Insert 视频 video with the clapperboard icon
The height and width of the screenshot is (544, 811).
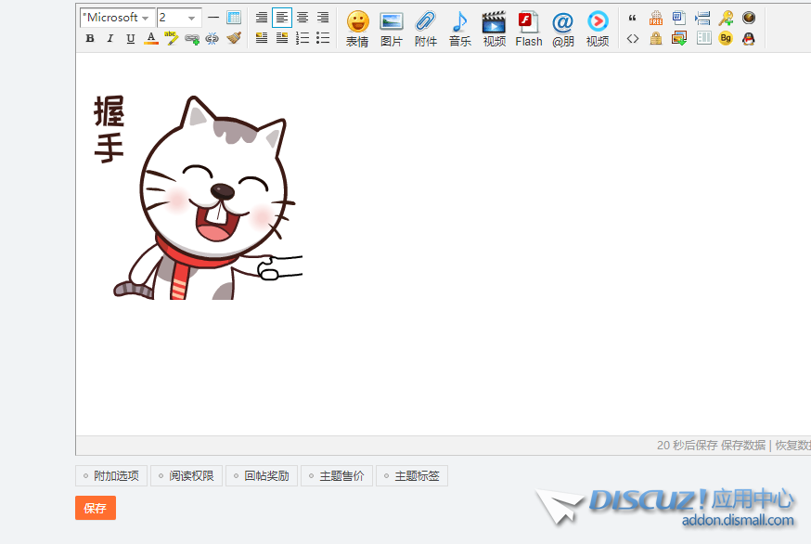[x=494, y=29]
